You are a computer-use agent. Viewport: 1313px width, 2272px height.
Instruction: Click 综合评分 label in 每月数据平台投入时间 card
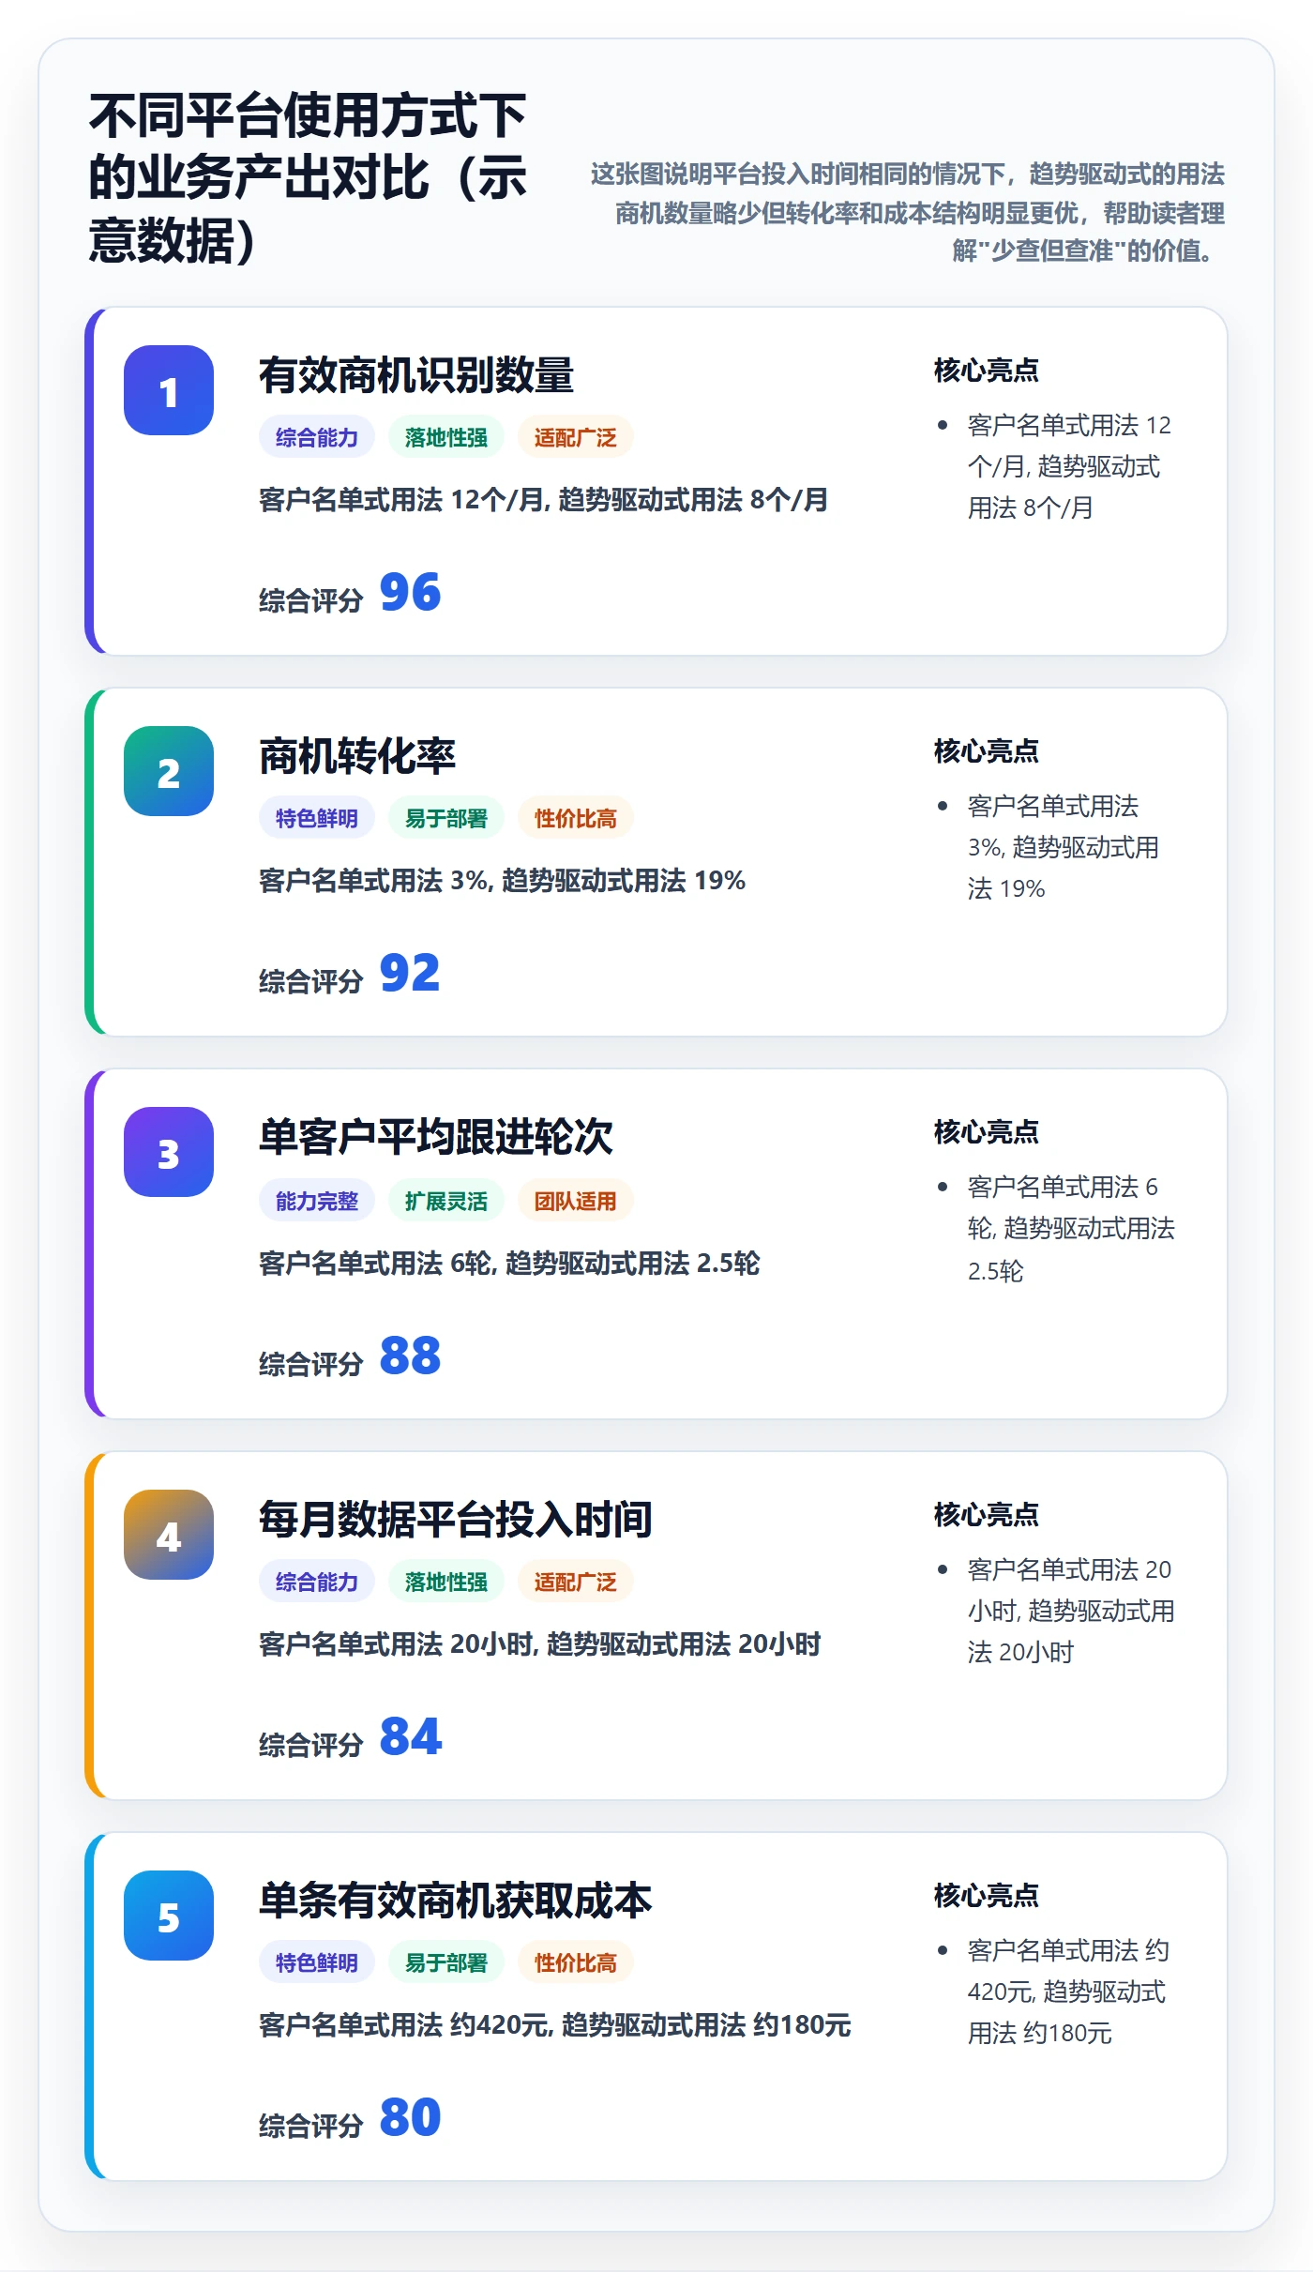(x=310, y=1745)
